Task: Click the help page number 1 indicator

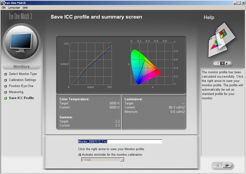Action: (x=222, y=63)
